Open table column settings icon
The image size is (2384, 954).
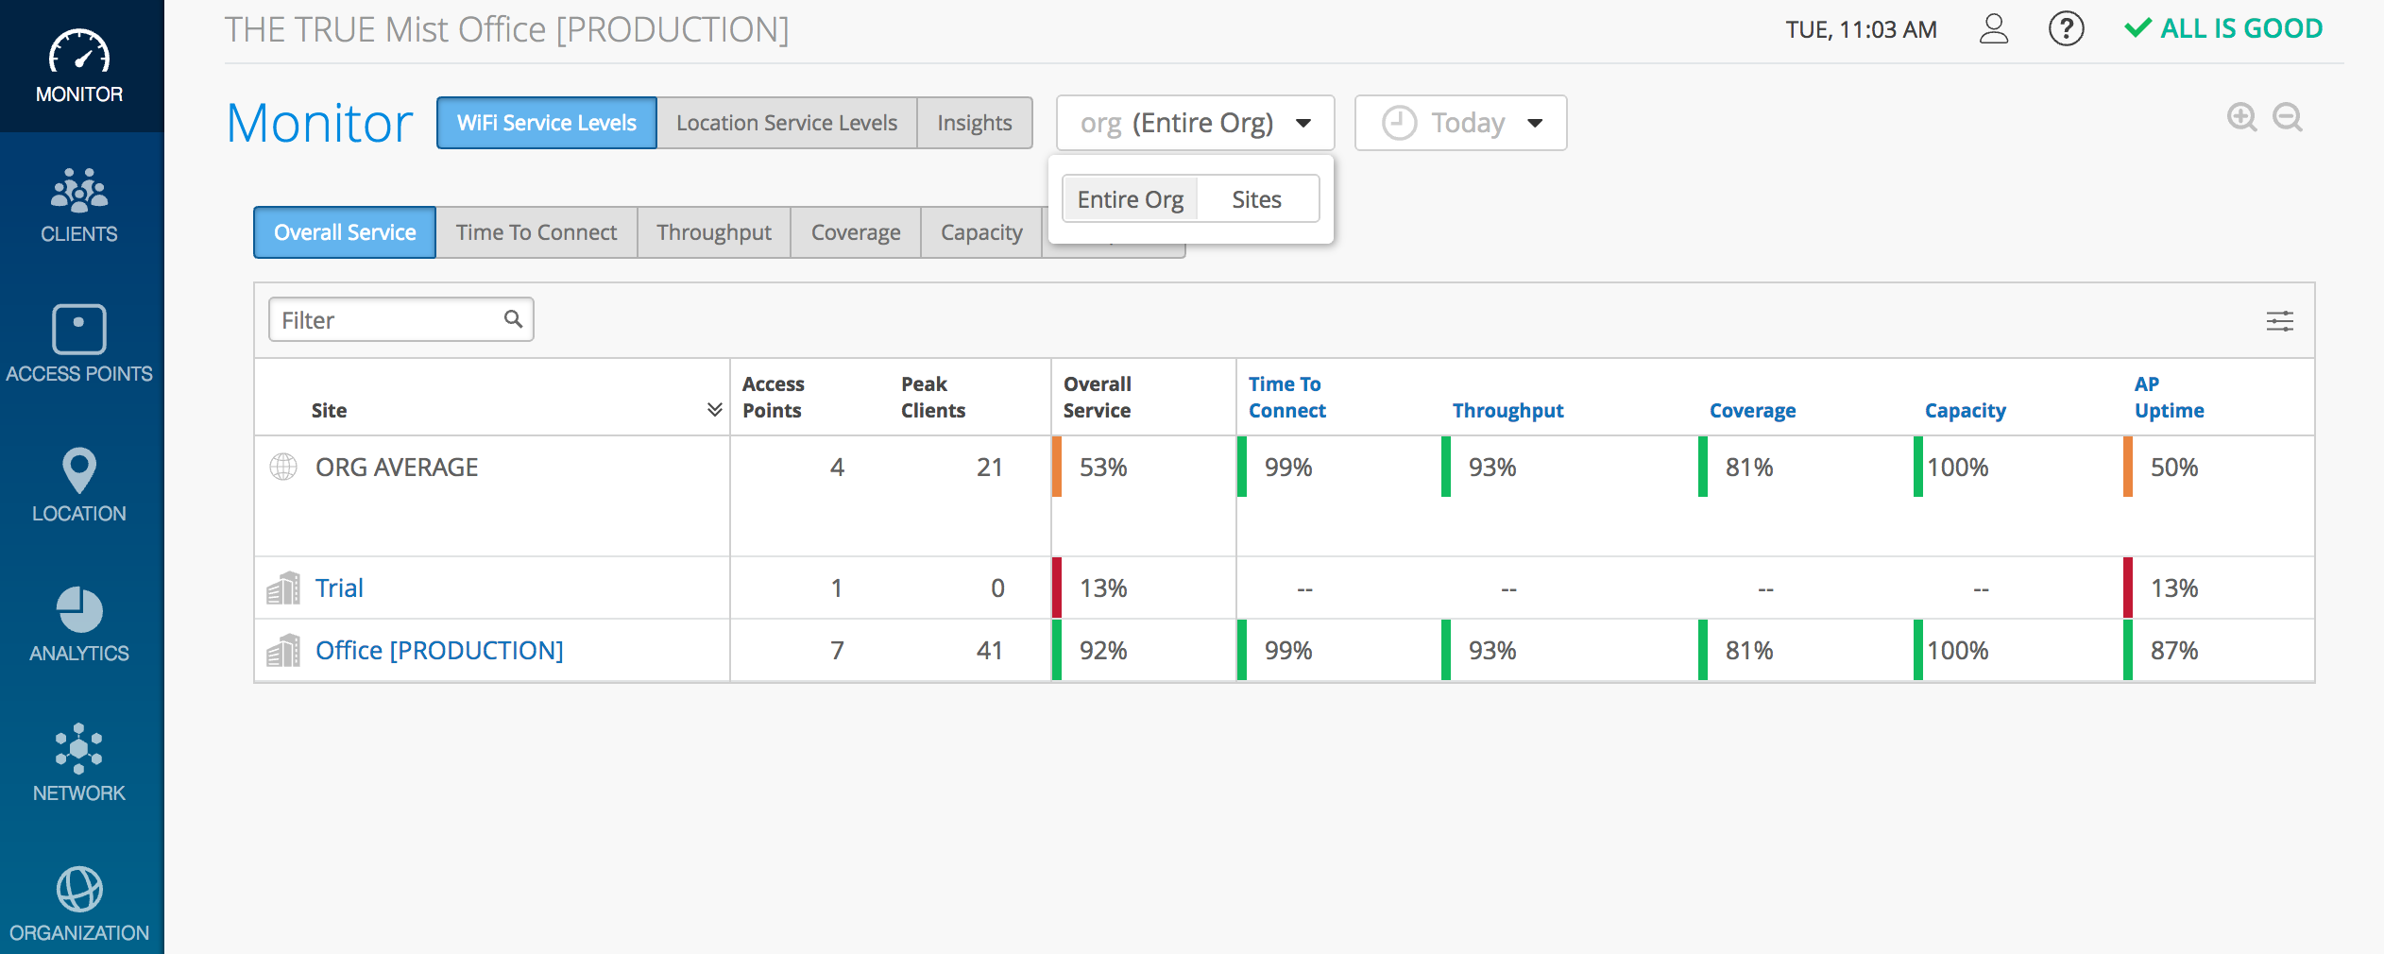[2279, 321]
